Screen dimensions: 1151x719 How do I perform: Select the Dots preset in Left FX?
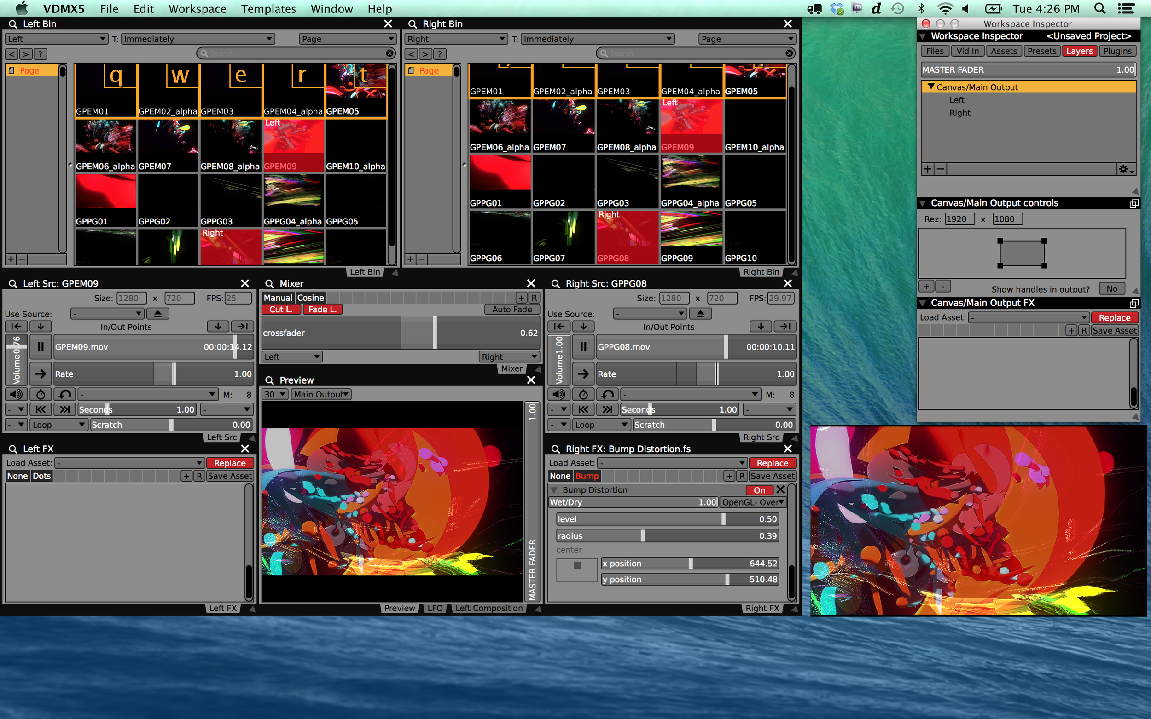tap(41, 476)
